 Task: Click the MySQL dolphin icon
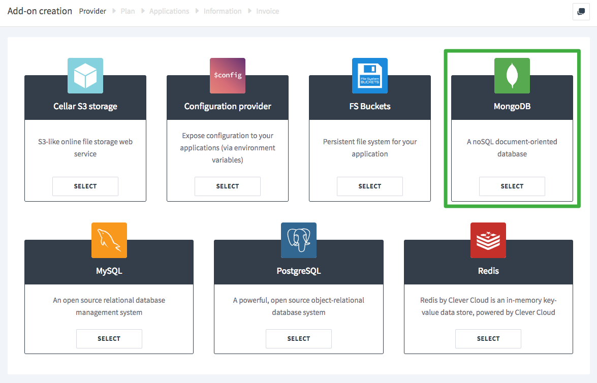[x=109, y=240]
